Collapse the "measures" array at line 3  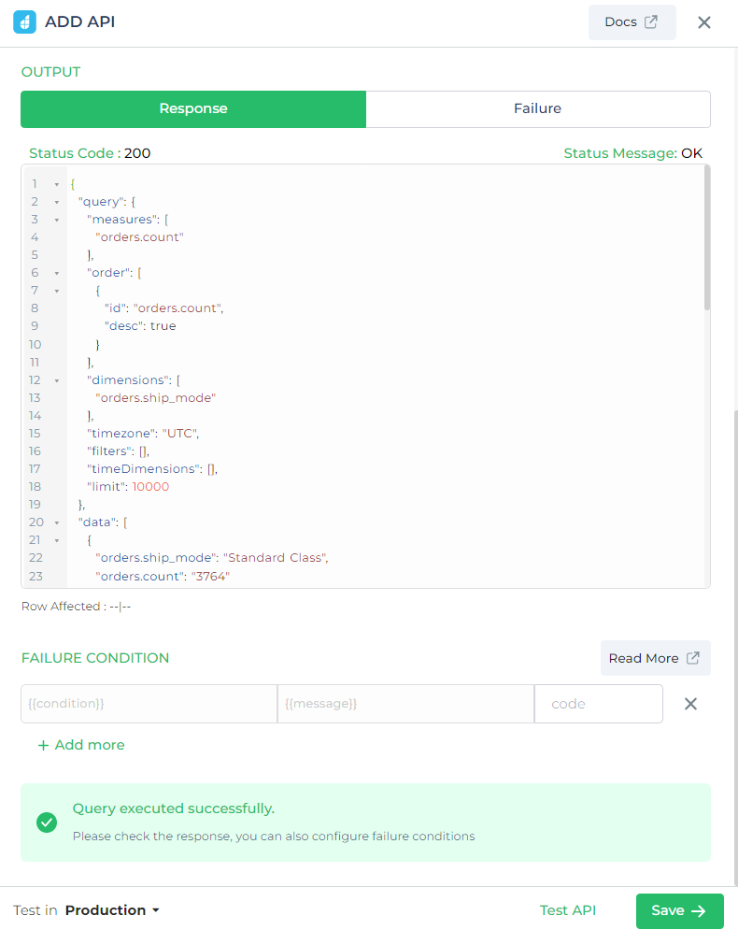(x=56, y=220)
